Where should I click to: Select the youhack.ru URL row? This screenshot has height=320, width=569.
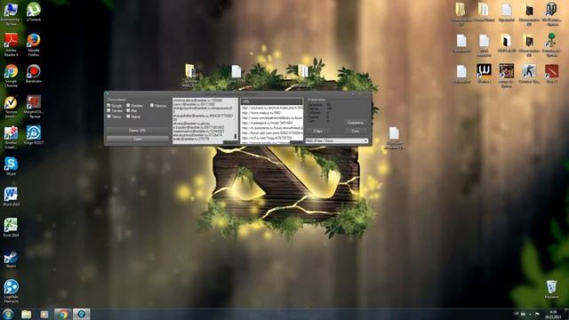coord(272,108)
